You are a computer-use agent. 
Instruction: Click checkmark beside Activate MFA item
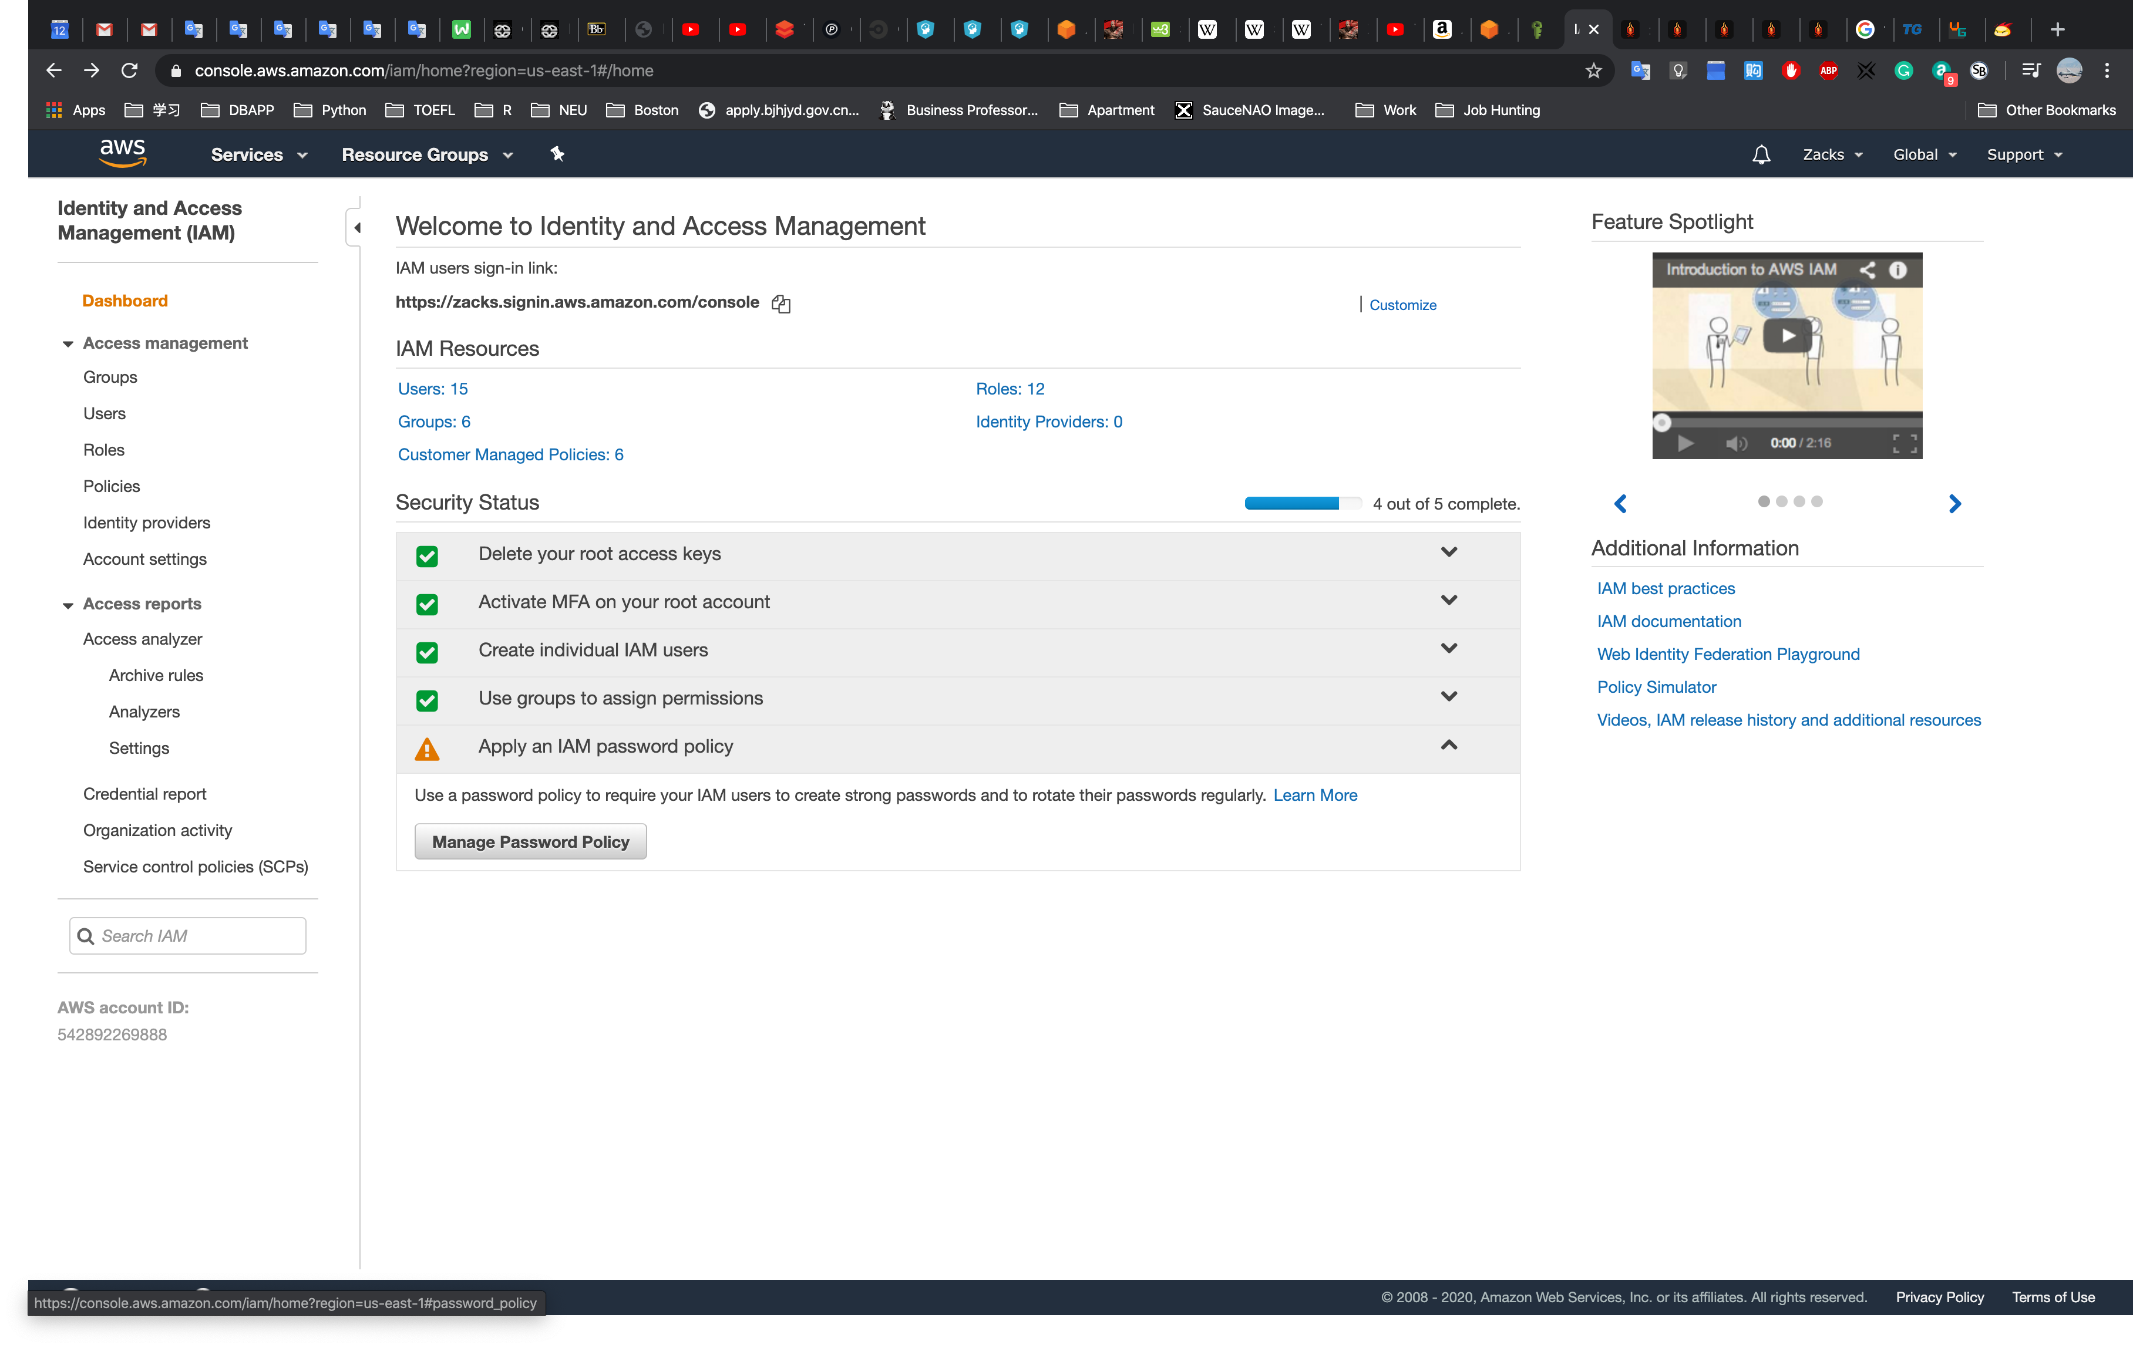click(427, 604)
